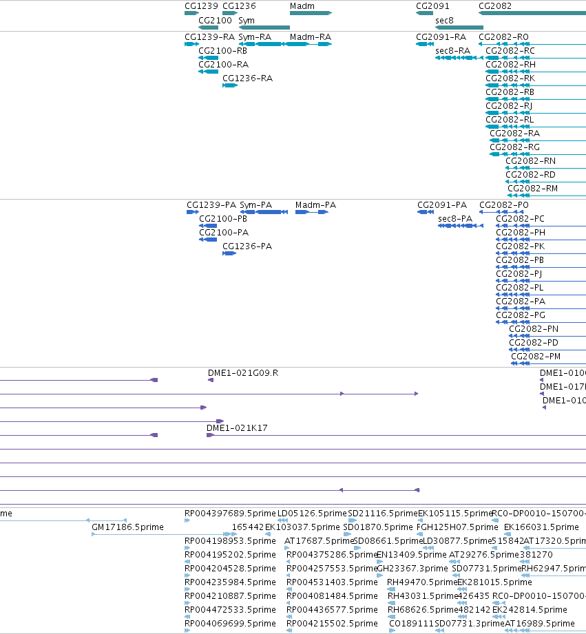Select EST "RP004198953.5prime"
Viewport: 586px width, 634px height.
tap(230, 541)
